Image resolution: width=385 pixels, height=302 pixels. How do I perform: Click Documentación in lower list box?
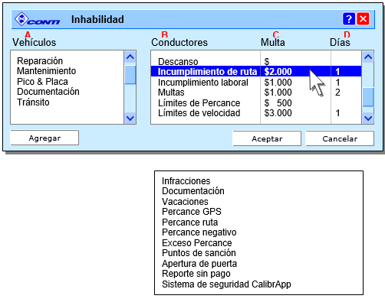click(193, 191)
